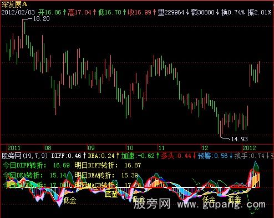Select the stock name 深发展A

point(14,4)
